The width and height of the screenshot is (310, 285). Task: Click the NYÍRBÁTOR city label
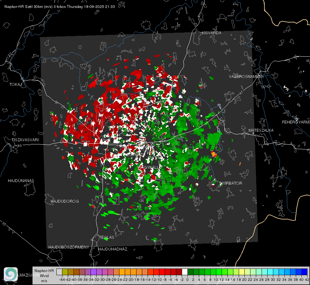point(231,183)
